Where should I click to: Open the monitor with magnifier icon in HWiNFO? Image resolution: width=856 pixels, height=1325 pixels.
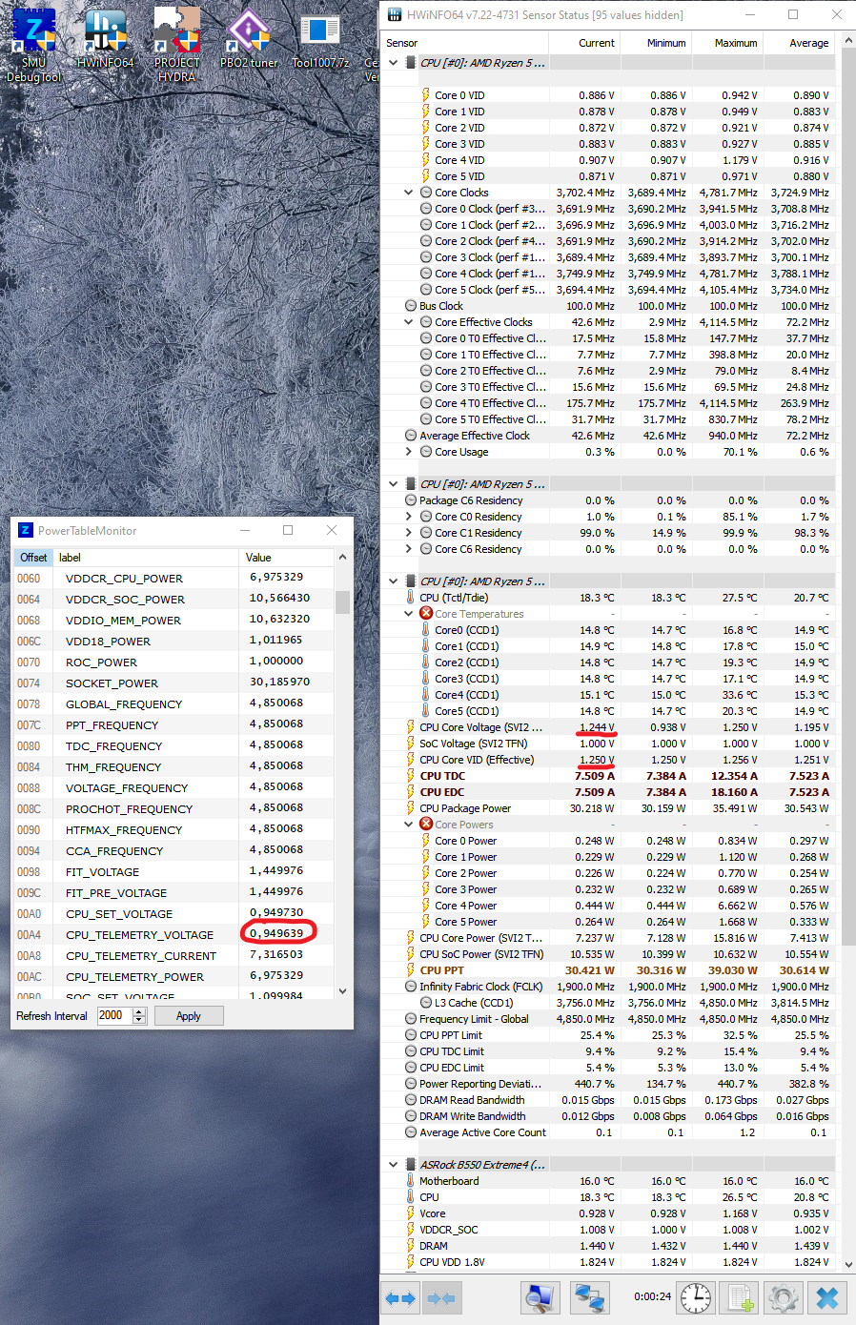point(540,1297)
